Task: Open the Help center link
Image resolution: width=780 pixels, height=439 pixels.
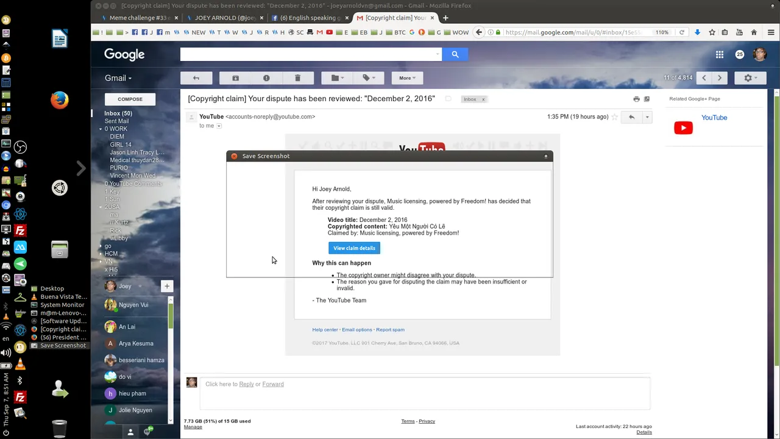Action: [325, 330]
